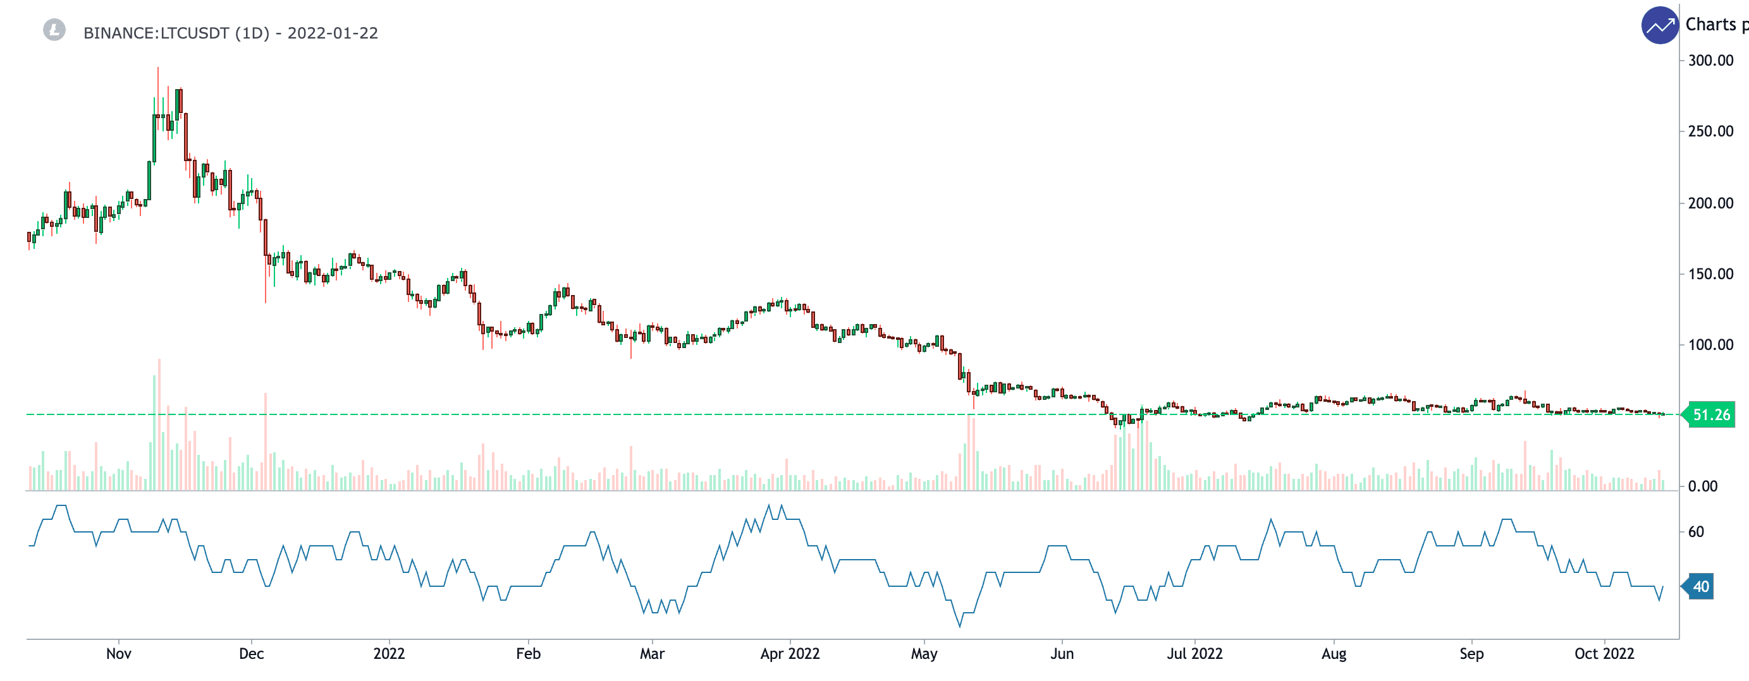The height and width of the screenshot is (681, 1749).
Task: Select the Dec marker on time axis
Action: pos(251,654)
